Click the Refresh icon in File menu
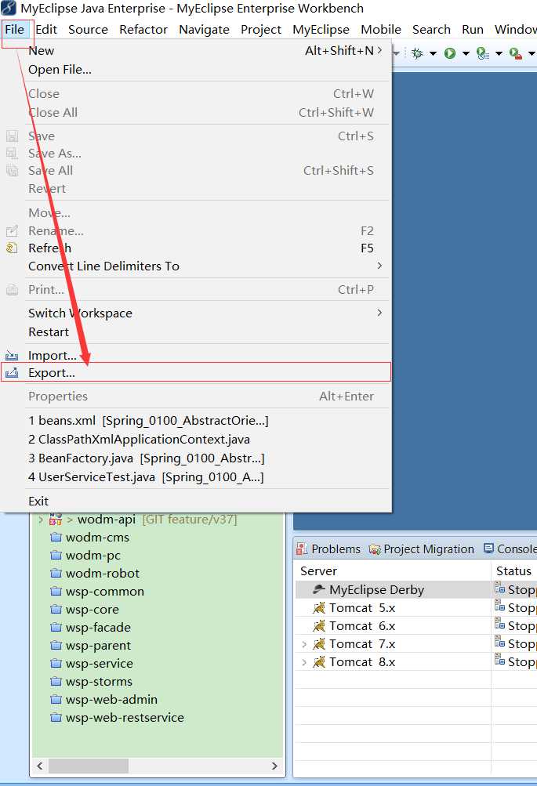The image size is (537, 786). pyautogui.click(x=12, y=248)
